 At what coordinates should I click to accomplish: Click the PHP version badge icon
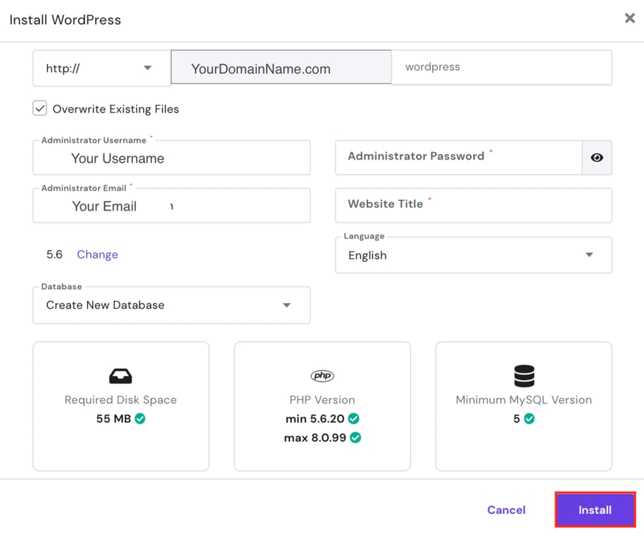(x=322, y=375)
